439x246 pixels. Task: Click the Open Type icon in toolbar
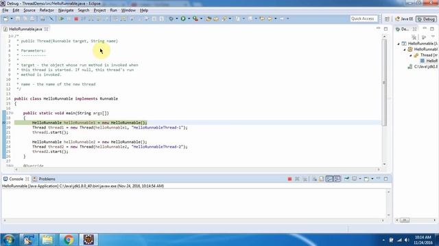click(209, 18)
